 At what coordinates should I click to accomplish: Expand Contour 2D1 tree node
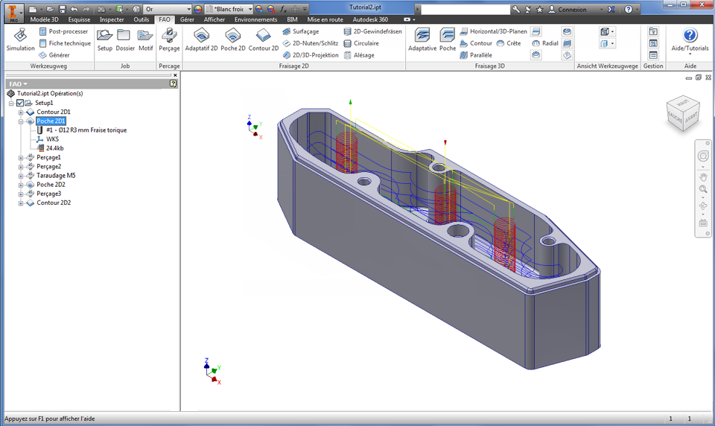(21, 112)
